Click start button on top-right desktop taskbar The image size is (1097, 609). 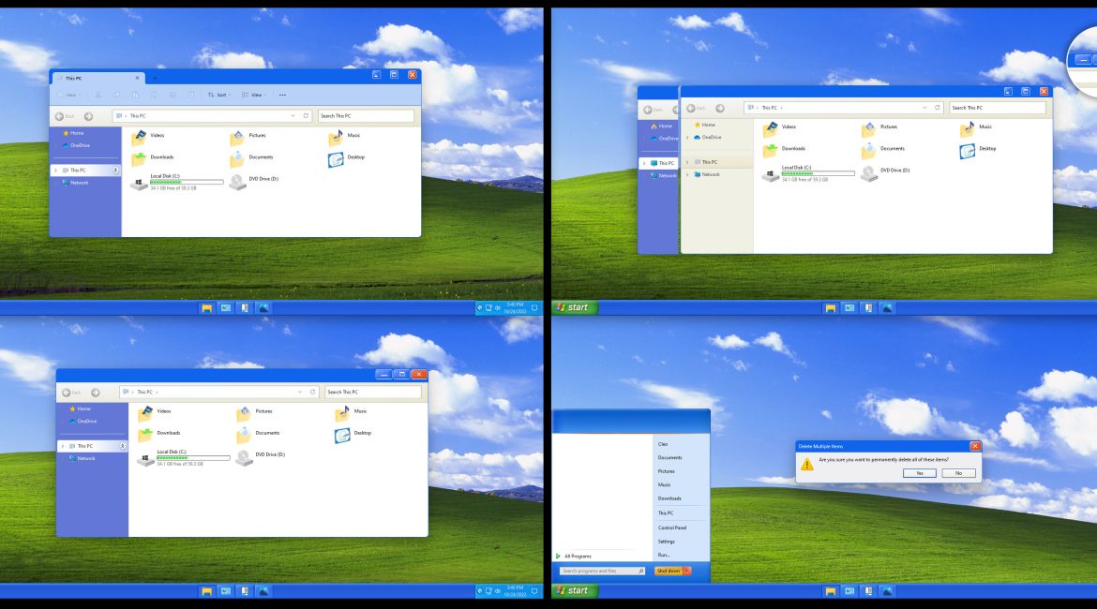[577, 307]
